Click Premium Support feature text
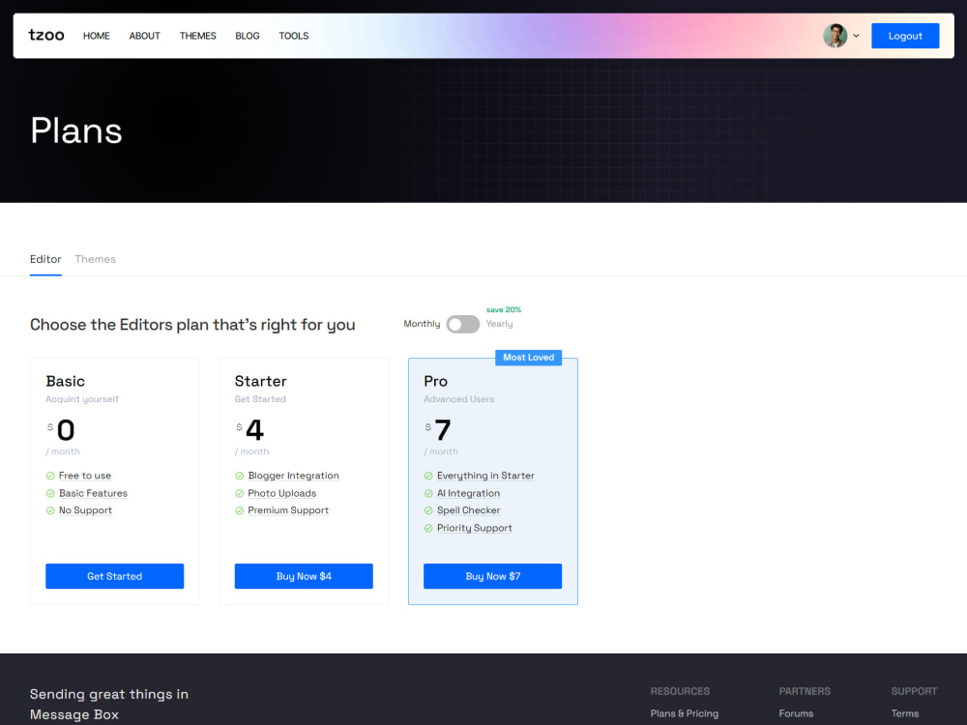This screenshot has height=725, width=967. tap(288, 509)
